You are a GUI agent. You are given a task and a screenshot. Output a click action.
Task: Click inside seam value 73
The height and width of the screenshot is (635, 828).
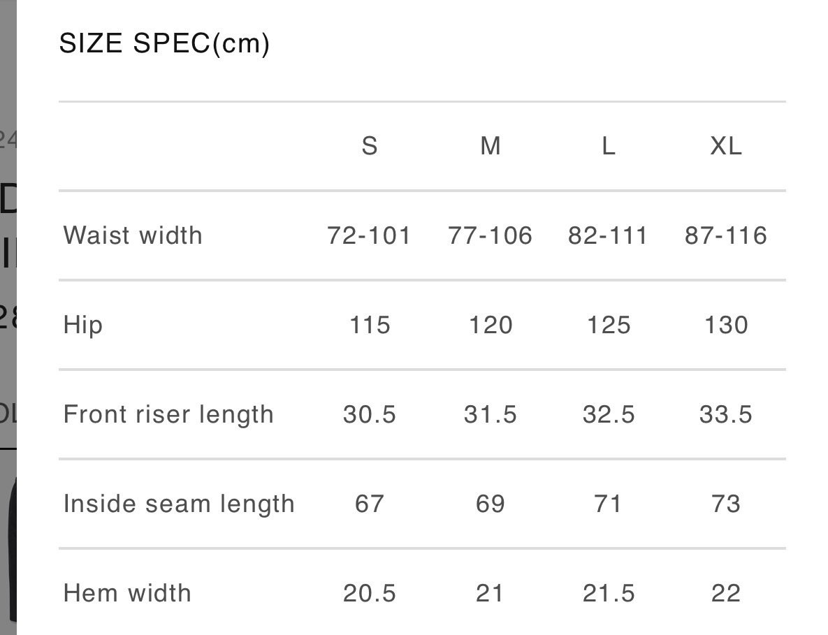click(725, 504)
